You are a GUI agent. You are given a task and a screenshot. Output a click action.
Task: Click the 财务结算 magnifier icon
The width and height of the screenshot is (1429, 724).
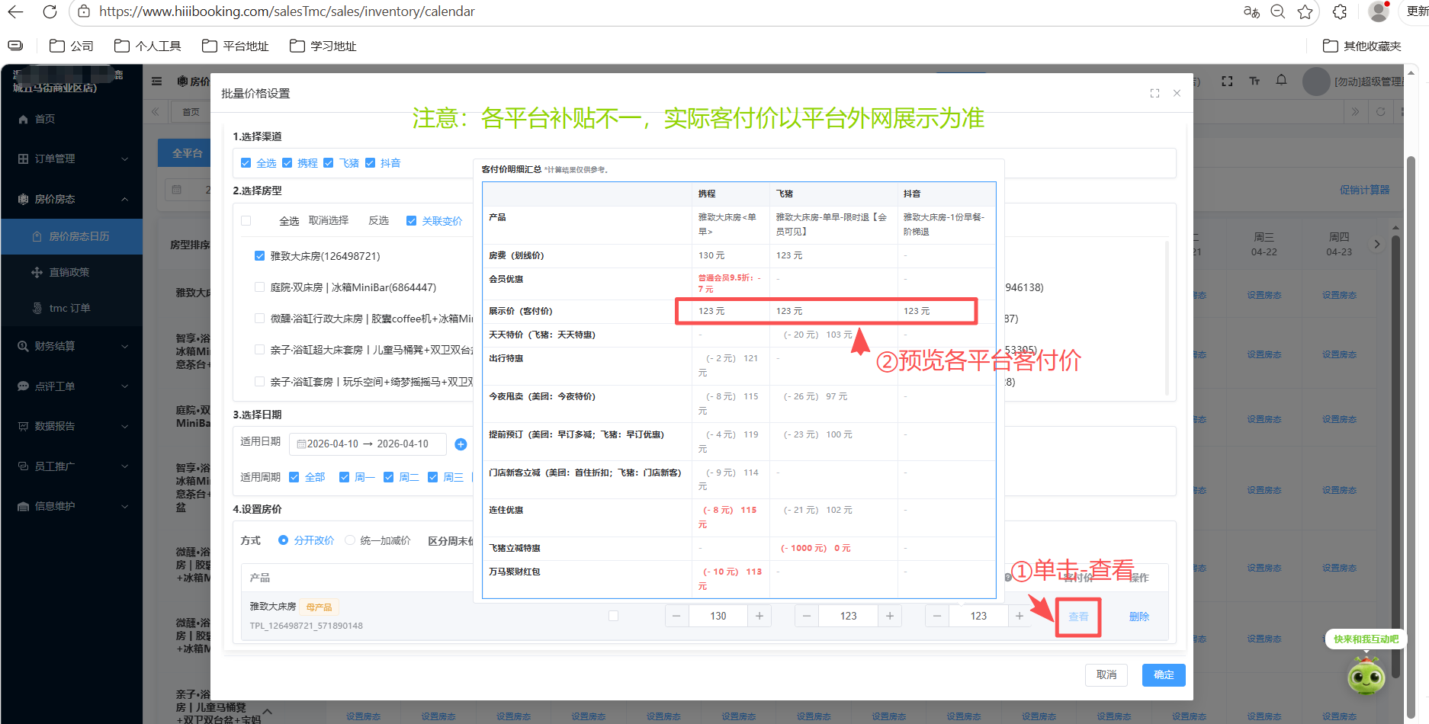pos(23,346)
